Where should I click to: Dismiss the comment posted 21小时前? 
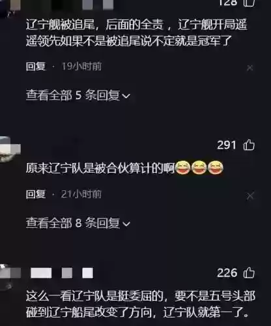pyautogui.click(x=250, y=196)
